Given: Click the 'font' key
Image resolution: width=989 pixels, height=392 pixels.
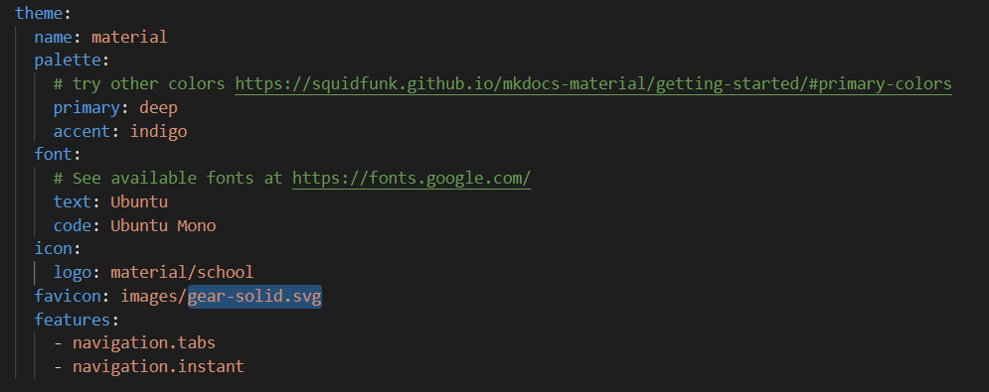Looking at the screenshot, I should (x=53, y=155).
